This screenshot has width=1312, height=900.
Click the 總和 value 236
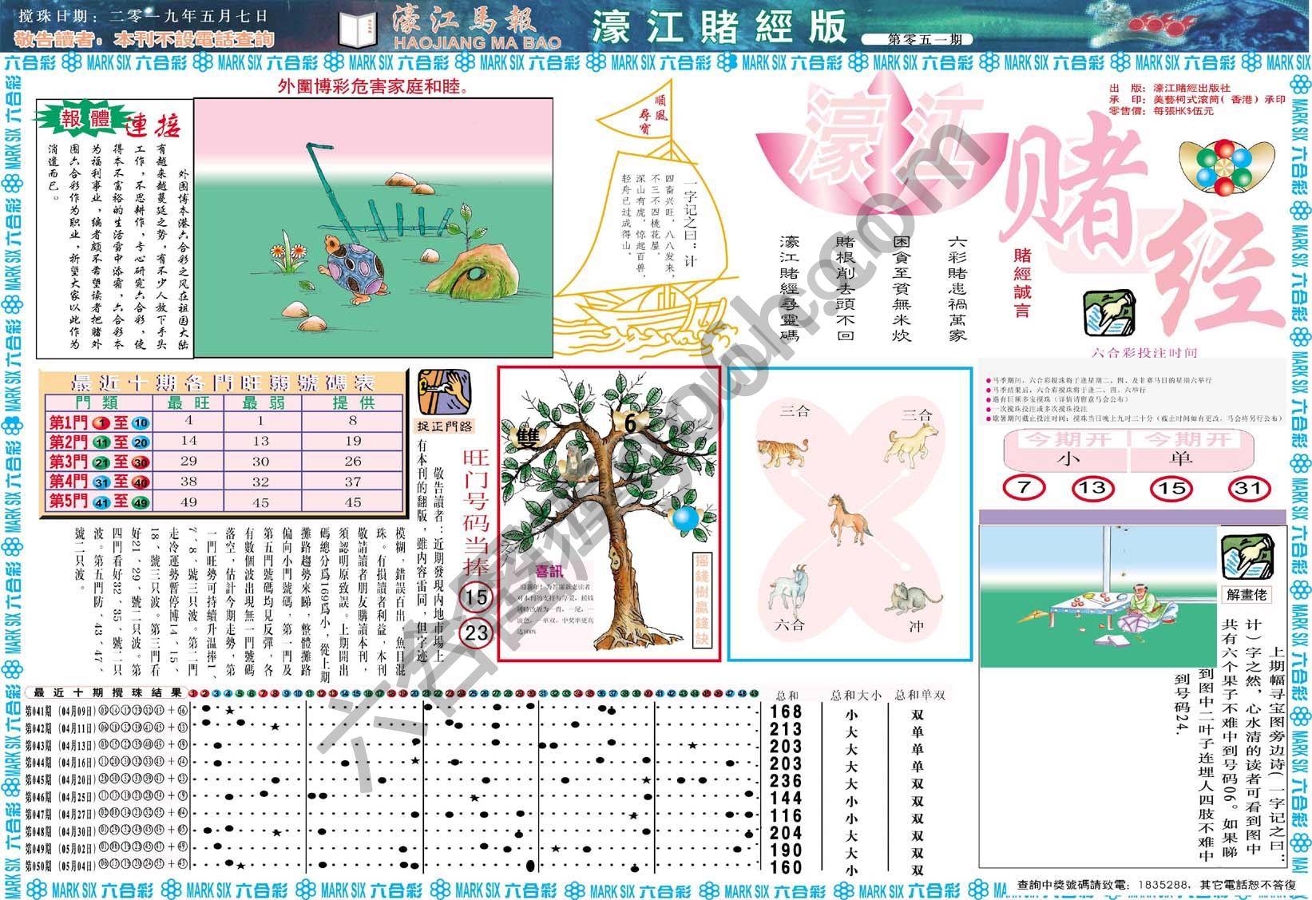point(787,780)
